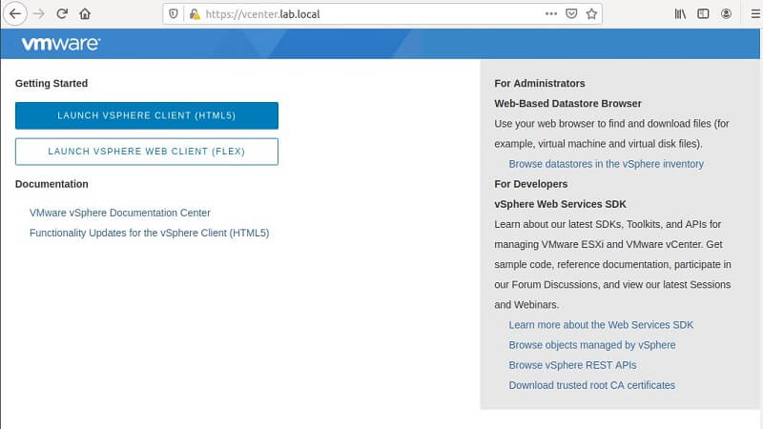Click the browser back arrow button
The image size is (763, 429).
15,14
